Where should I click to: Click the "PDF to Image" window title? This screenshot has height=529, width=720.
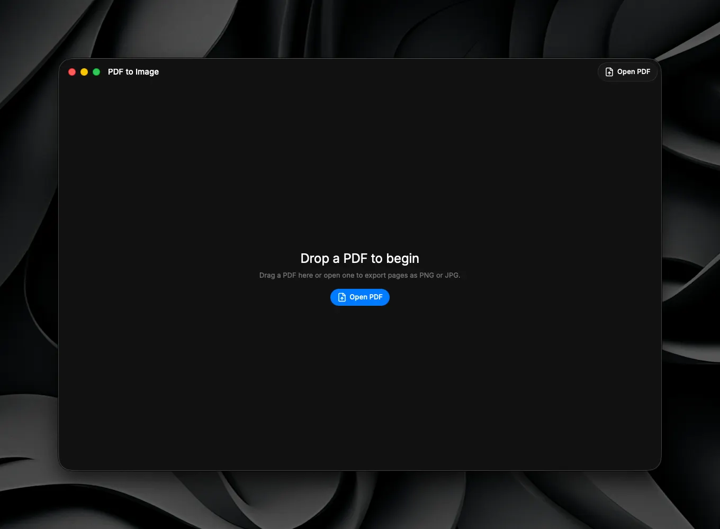[x=133, y=72]
